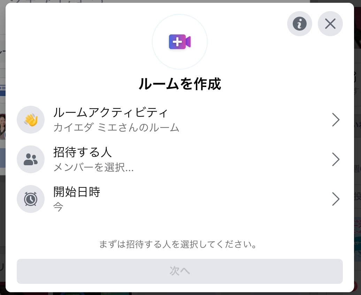
Task: Click the alarm clock icon
Action: pyautogui.click(x=31, y=199)
